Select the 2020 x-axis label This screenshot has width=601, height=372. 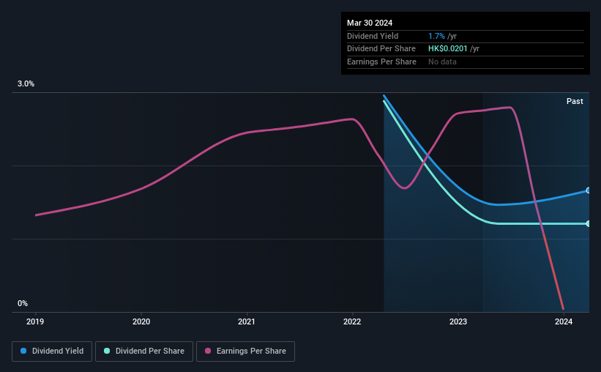click(141, 321)
